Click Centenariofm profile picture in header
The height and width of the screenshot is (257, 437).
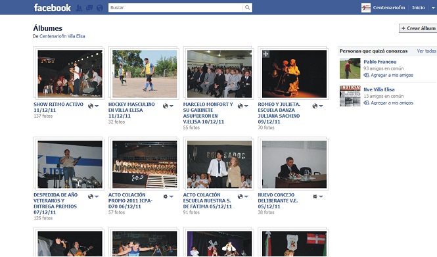pyautogui.click(x=365, y=8)
